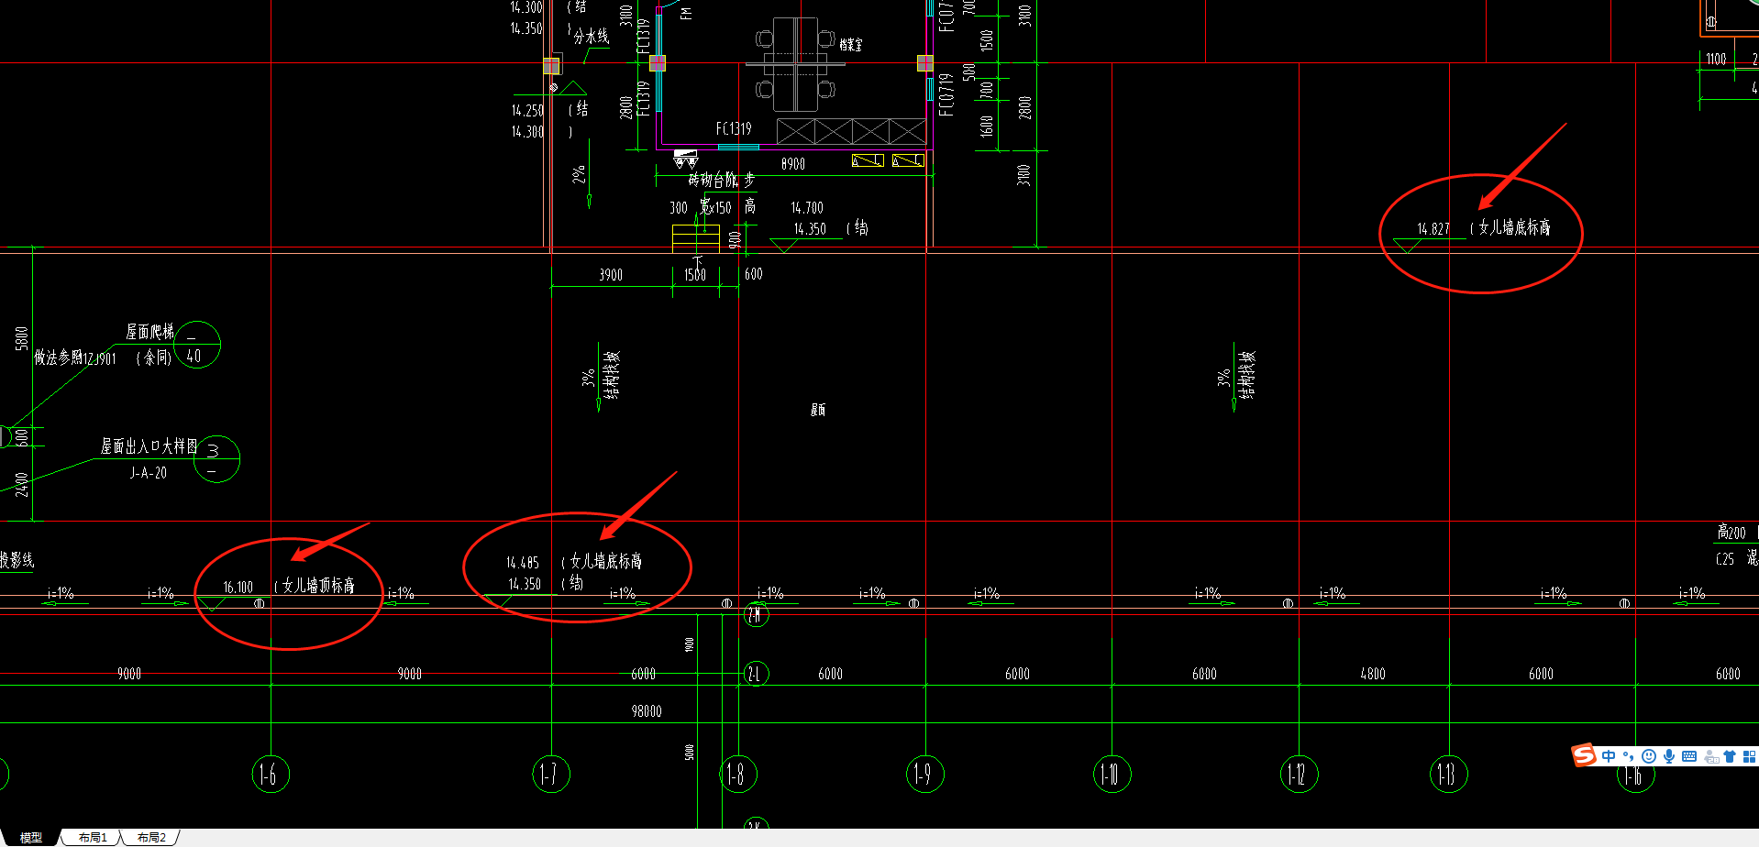Select the 分水线 label
The image size is (1759, 847).
pos(592,36)
